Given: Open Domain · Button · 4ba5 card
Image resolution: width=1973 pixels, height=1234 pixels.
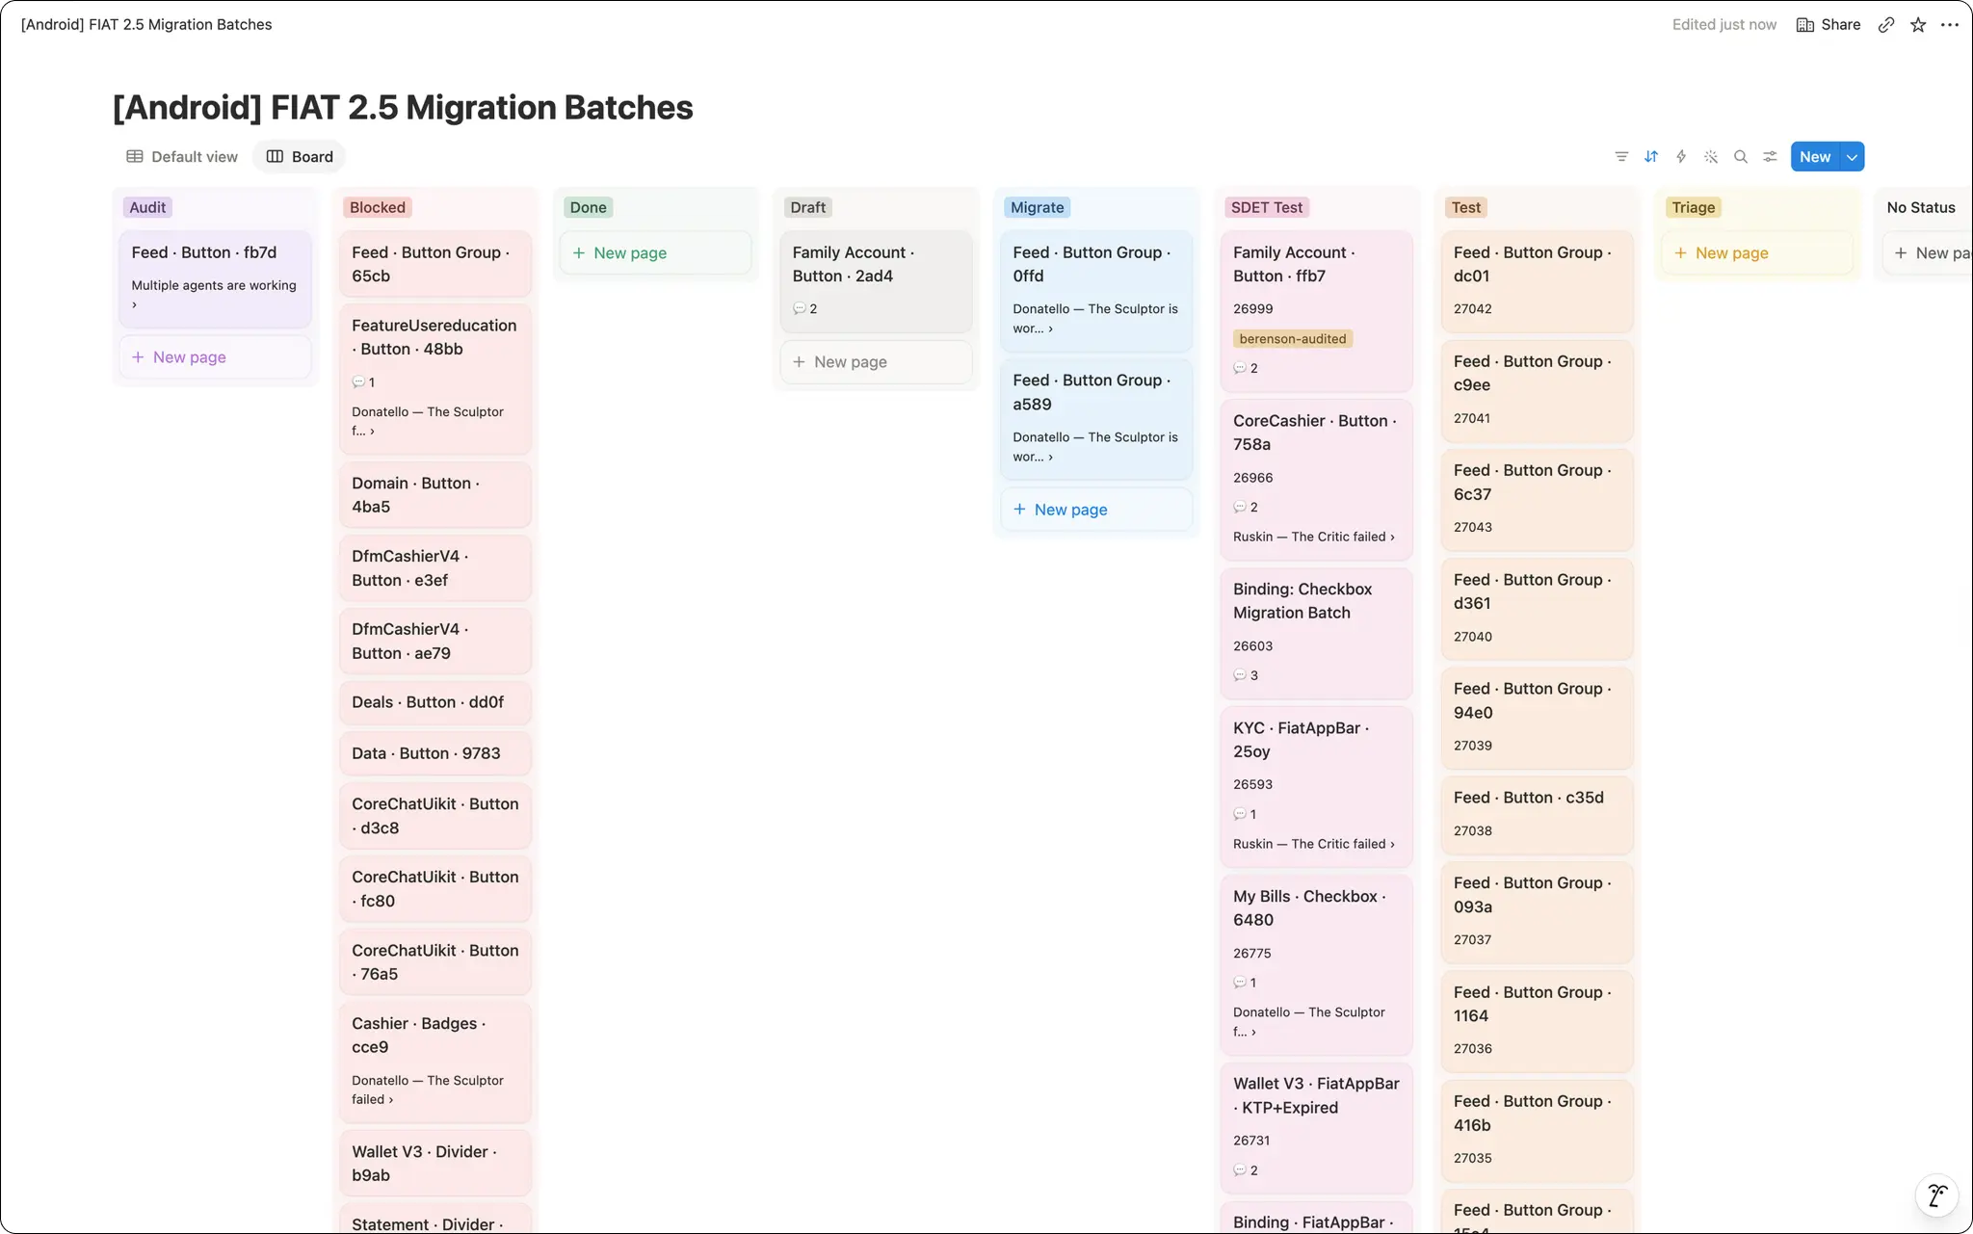Looking at the screenshot, I should click(435, 495).
